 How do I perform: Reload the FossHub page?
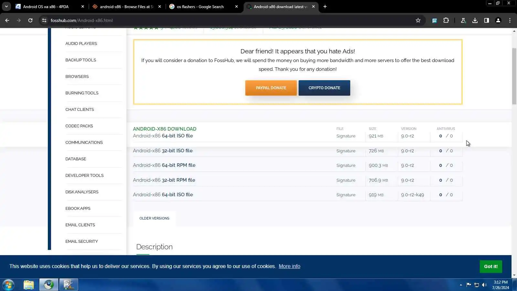[x=30, y=20]
